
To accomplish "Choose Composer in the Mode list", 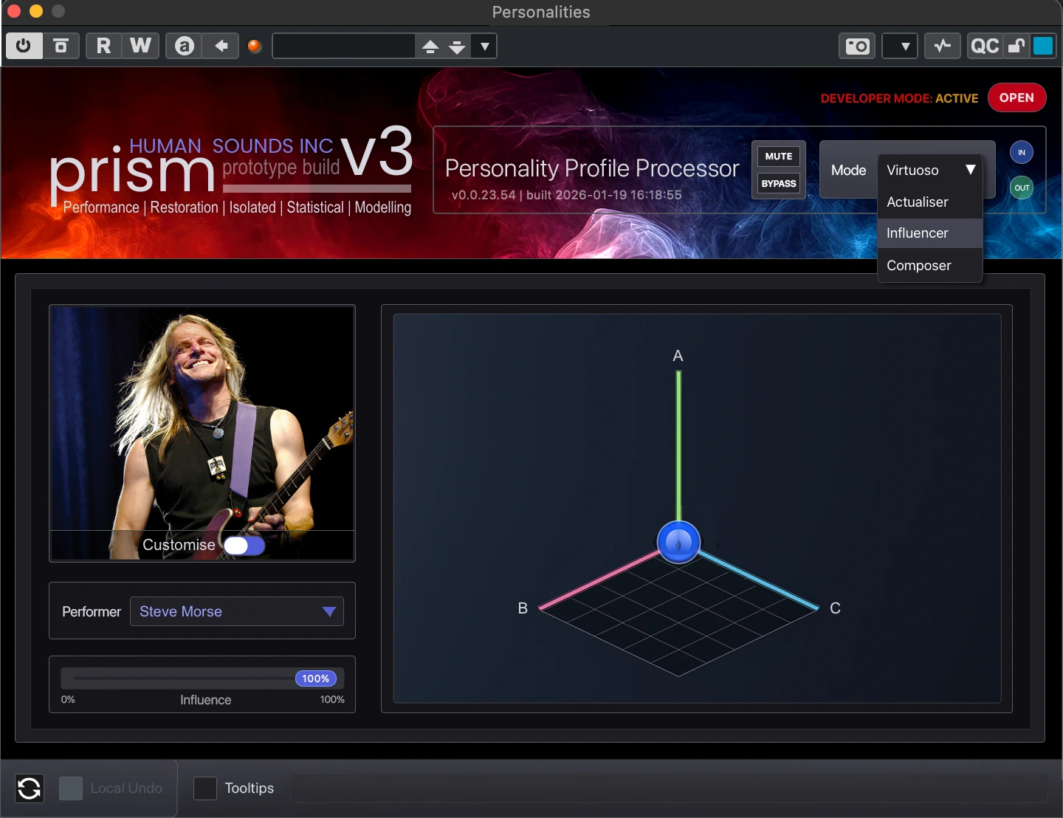I will coord(919,266).
